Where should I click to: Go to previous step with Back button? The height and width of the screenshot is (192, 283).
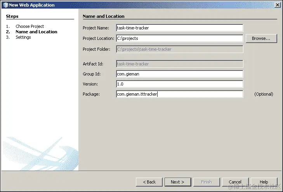[x=149, y=182]
